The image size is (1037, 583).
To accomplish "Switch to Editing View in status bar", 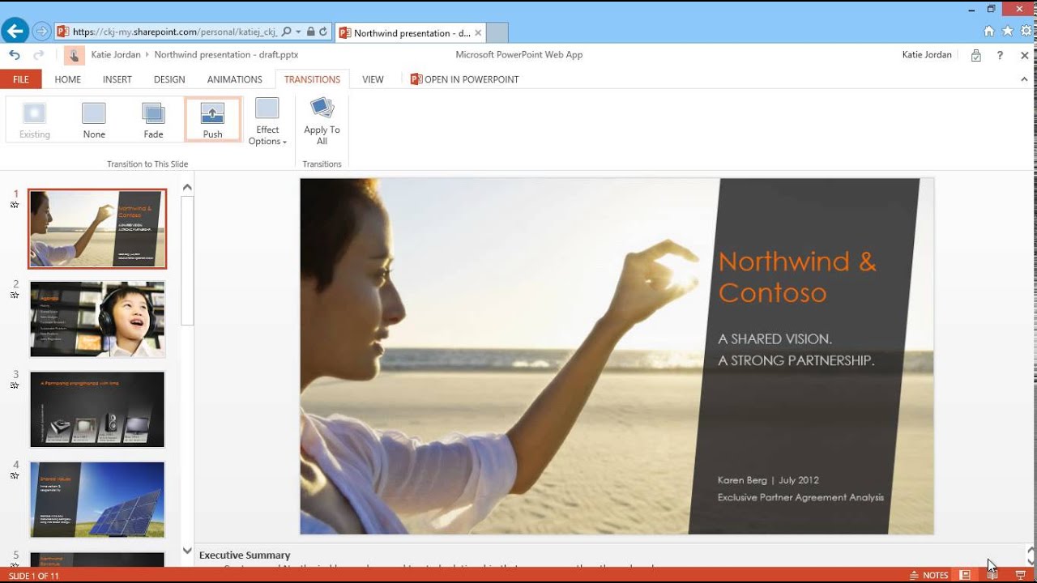I will click(965, 575).
